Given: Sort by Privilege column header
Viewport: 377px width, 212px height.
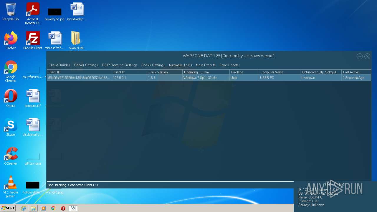Looking at the screenshot, I should [x=244, y=72].
